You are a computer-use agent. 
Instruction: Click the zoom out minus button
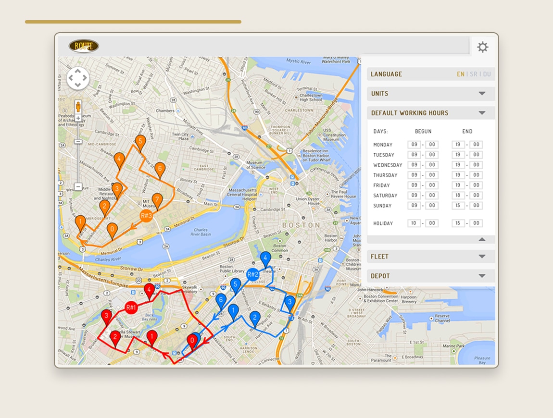tap(78, 186)
